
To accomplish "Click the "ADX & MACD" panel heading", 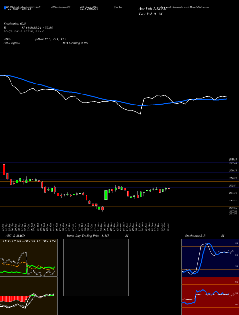I will (15, 236).
